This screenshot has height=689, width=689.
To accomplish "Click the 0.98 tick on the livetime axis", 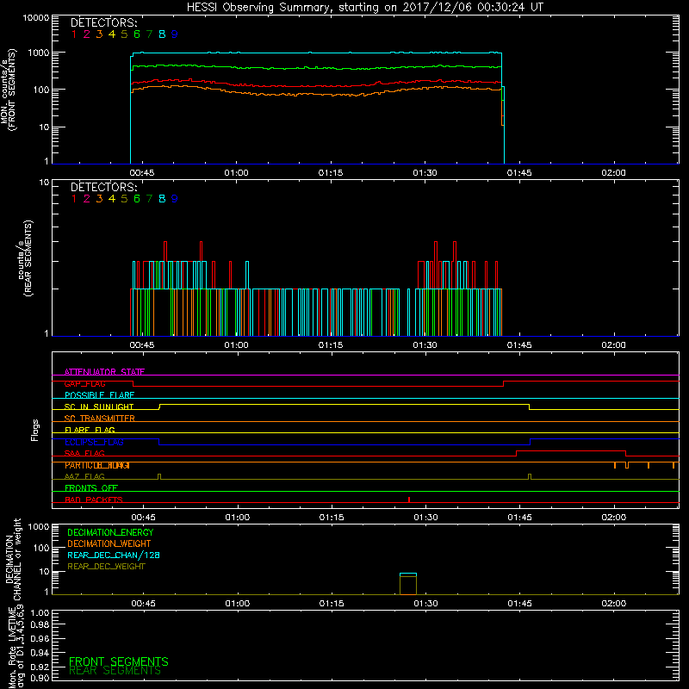I will pyautogui.click(x=40, y=624).
